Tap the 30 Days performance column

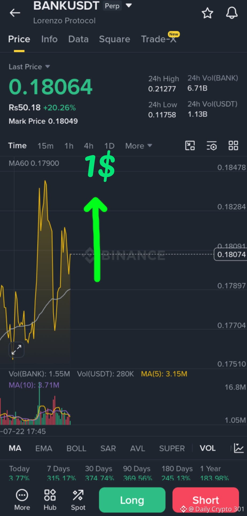tap(99, 473)
